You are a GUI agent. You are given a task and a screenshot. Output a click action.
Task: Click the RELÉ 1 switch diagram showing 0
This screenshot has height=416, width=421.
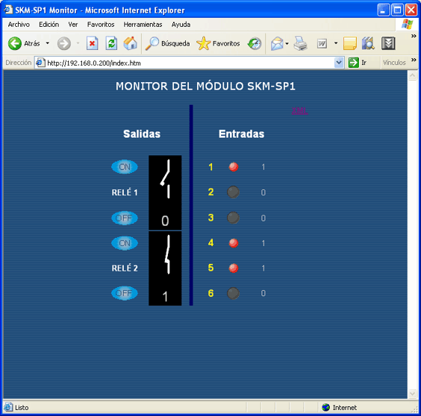165,192
